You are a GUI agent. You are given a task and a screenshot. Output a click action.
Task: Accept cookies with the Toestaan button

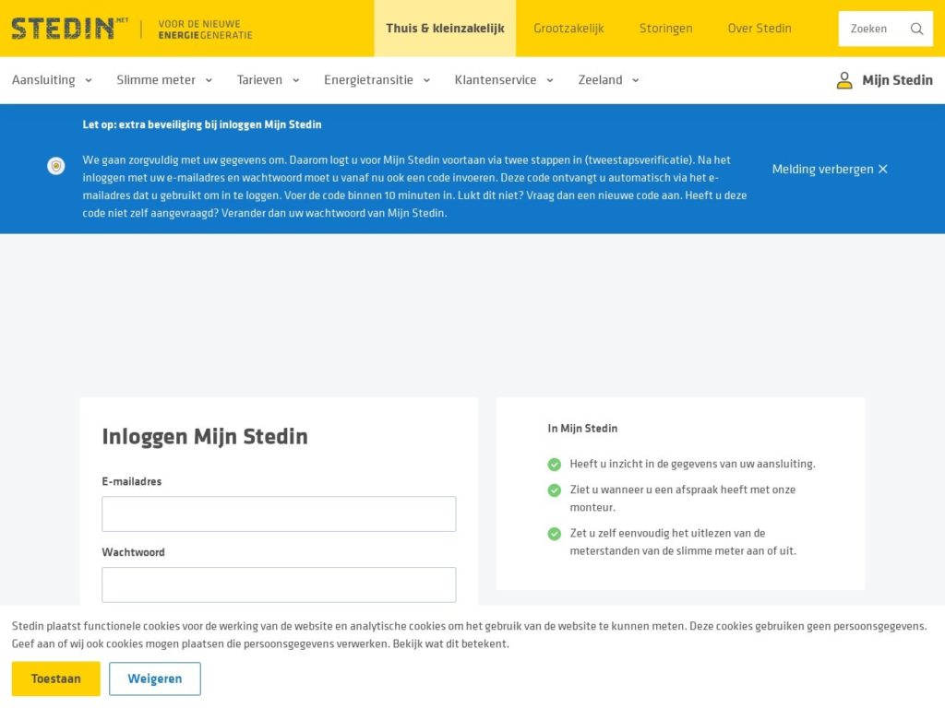pos(55,678)
